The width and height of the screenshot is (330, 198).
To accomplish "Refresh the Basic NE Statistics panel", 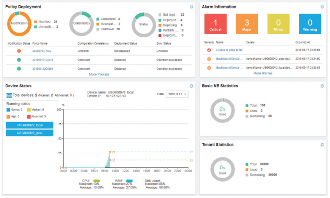I will point(322,86).
